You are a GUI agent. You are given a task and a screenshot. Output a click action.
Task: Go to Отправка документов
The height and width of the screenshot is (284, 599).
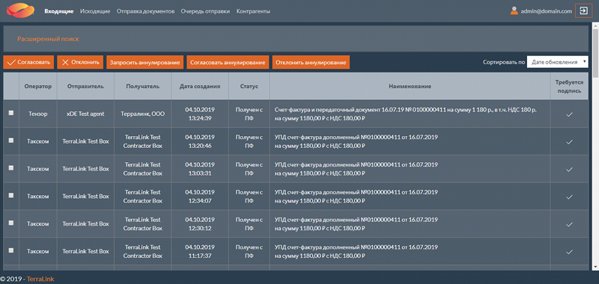(145, 11)
